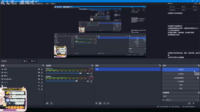Select the 显示器采集 2 source row
Screen dimensions: 200x112
(x=22, y=79)
